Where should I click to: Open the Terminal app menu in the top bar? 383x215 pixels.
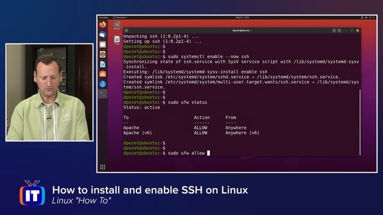click(x=120, y=17)
